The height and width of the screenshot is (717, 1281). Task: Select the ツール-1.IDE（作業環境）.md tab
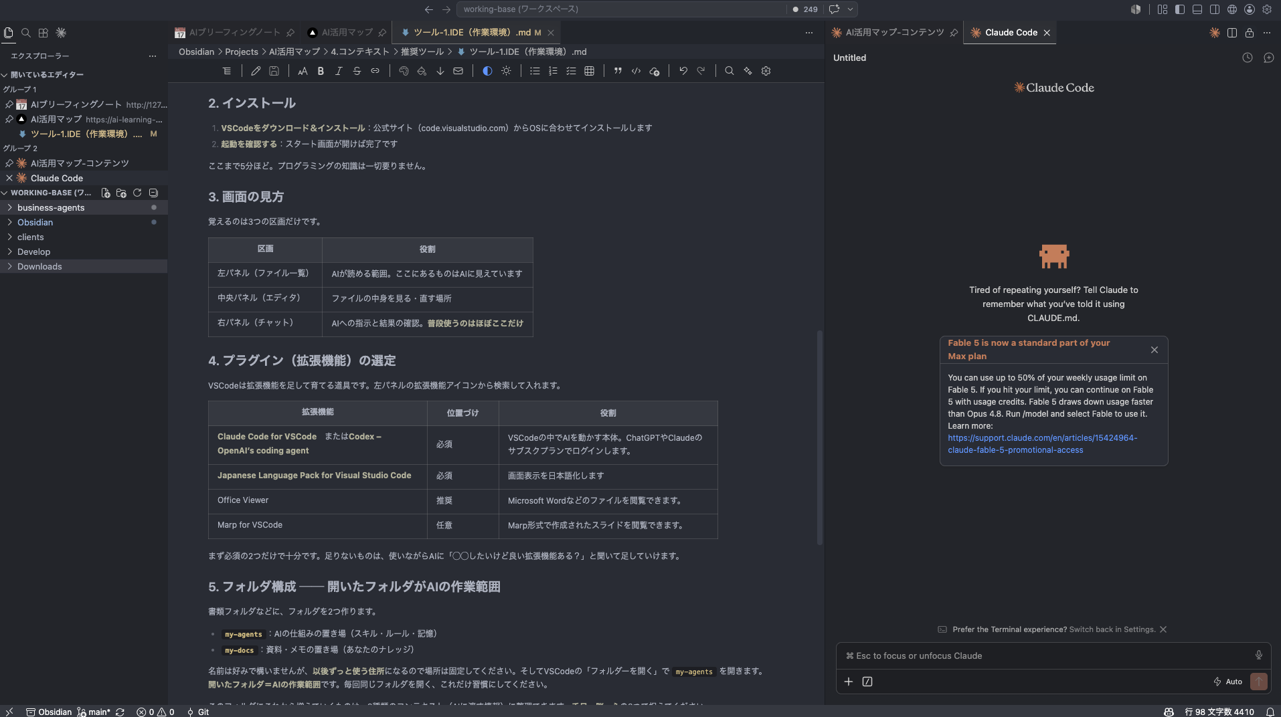point(476,32)
